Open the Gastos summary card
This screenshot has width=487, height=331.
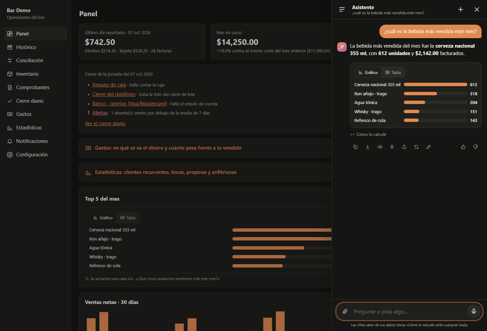coord(205,148)
